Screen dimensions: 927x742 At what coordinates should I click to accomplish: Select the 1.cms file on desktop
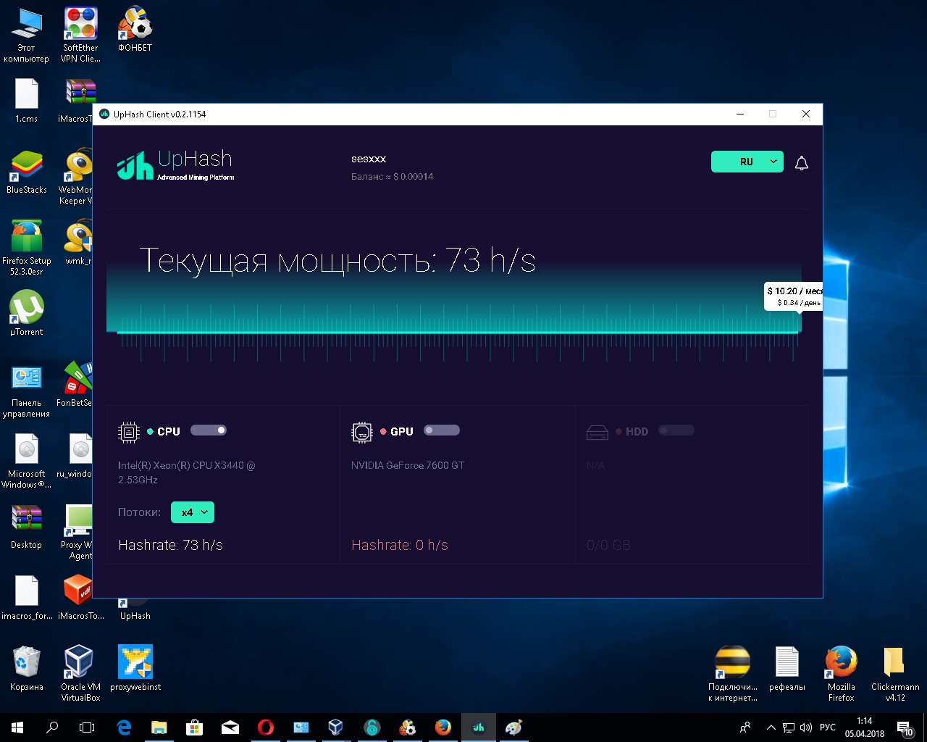click(x=27, y=100)
